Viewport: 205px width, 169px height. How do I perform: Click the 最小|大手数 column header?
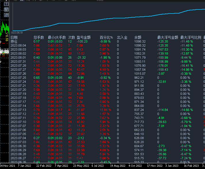click(x=57, y=38)
